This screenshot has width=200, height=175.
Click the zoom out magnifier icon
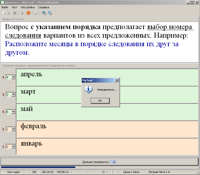[50, 13]
